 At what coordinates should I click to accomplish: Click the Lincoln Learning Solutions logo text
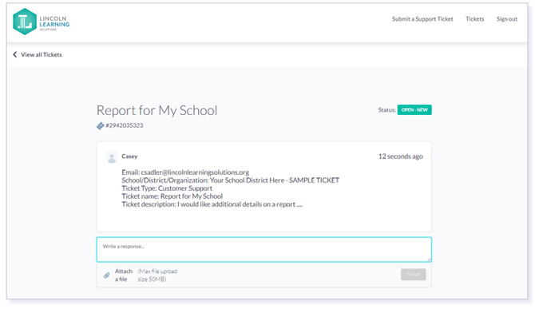54,23
